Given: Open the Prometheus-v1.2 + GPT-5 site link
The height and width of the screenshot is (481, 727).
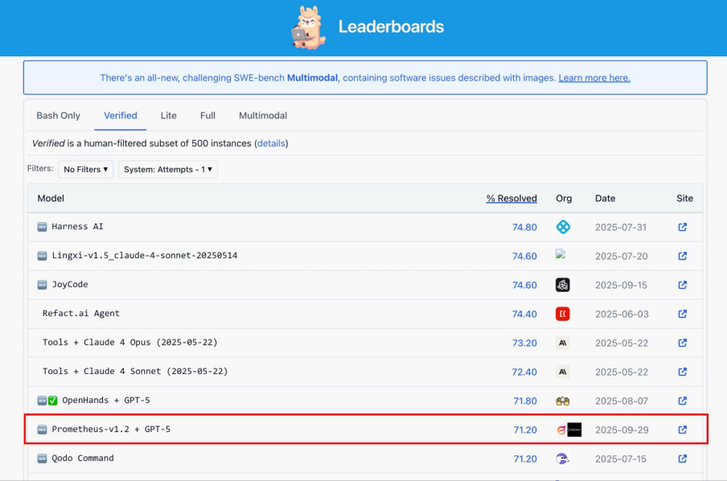Looking at the screenshot, I should pyautogui.click(x=682, y=430).
